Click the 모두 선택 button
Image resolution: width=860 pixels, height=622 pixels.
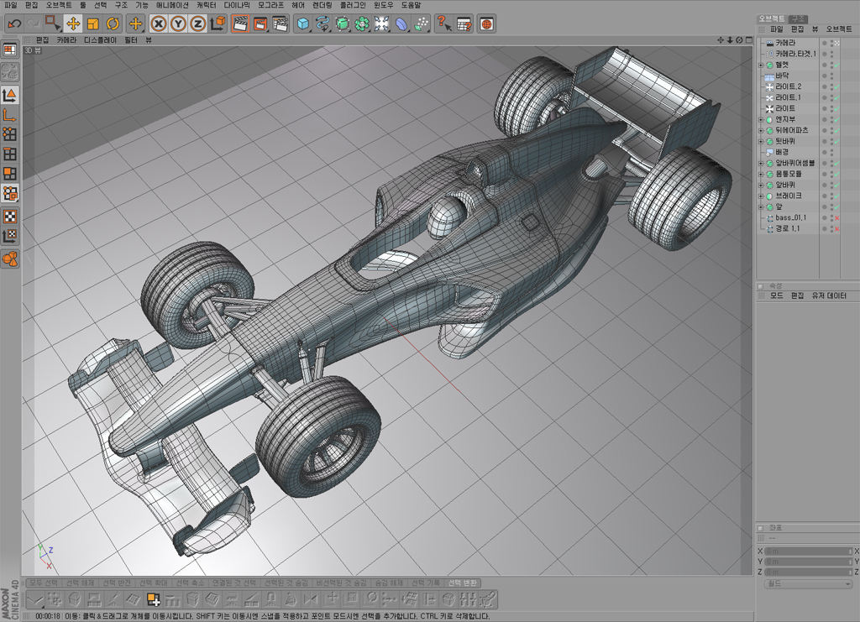click(44, 583)
